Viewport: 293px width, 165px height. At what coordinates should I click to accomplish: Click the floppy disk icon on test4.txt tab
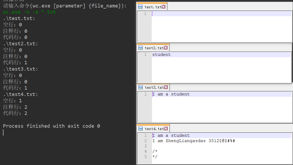[140, 128]
